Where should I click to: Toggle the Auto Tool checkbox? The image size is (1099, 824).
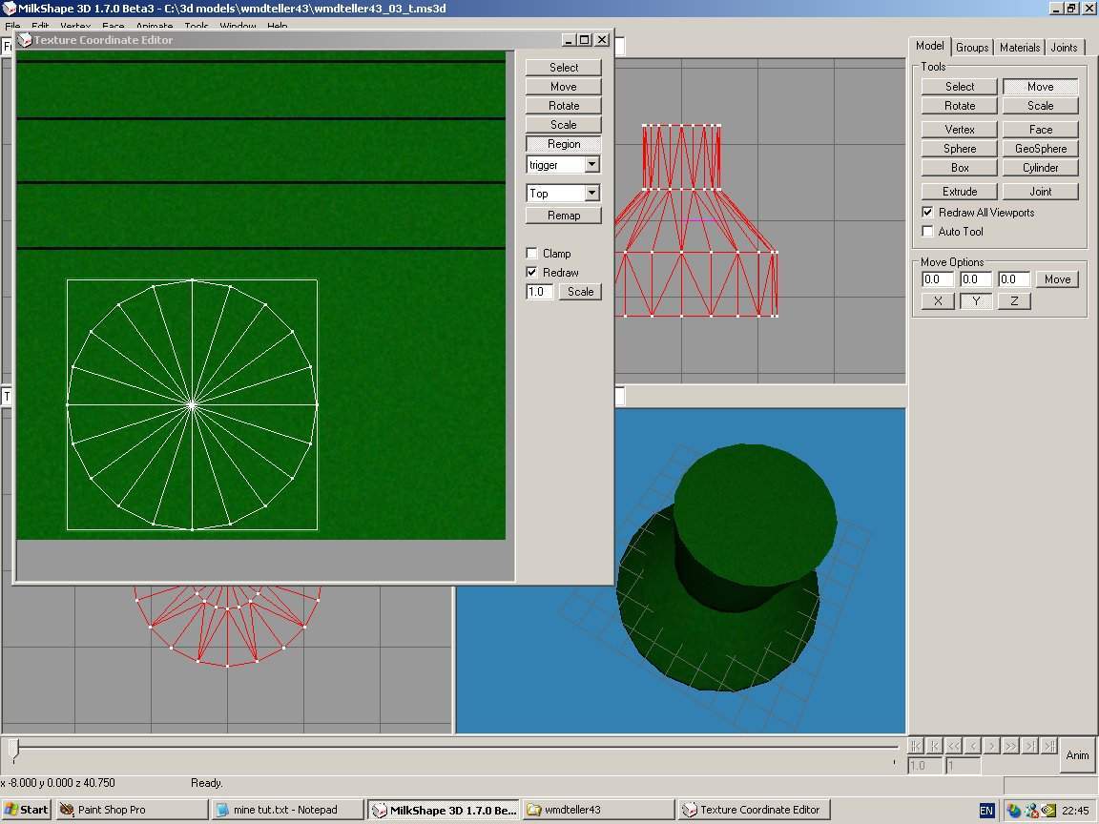[x=927, y=232]
